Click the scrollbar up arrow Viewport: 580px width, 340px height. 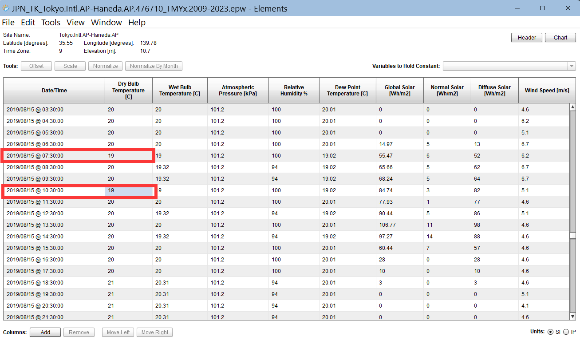point(572,107)
